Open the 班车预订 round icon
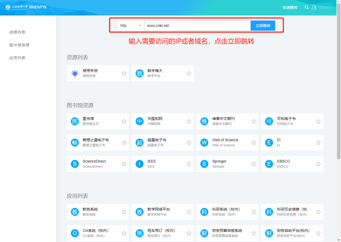This screenshot has height=242, width=341. coord(140,233)
